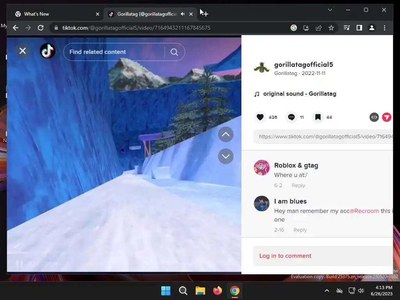Open I am blues commenter avatar
Screen dimensions: 400x300
(261, 204)
